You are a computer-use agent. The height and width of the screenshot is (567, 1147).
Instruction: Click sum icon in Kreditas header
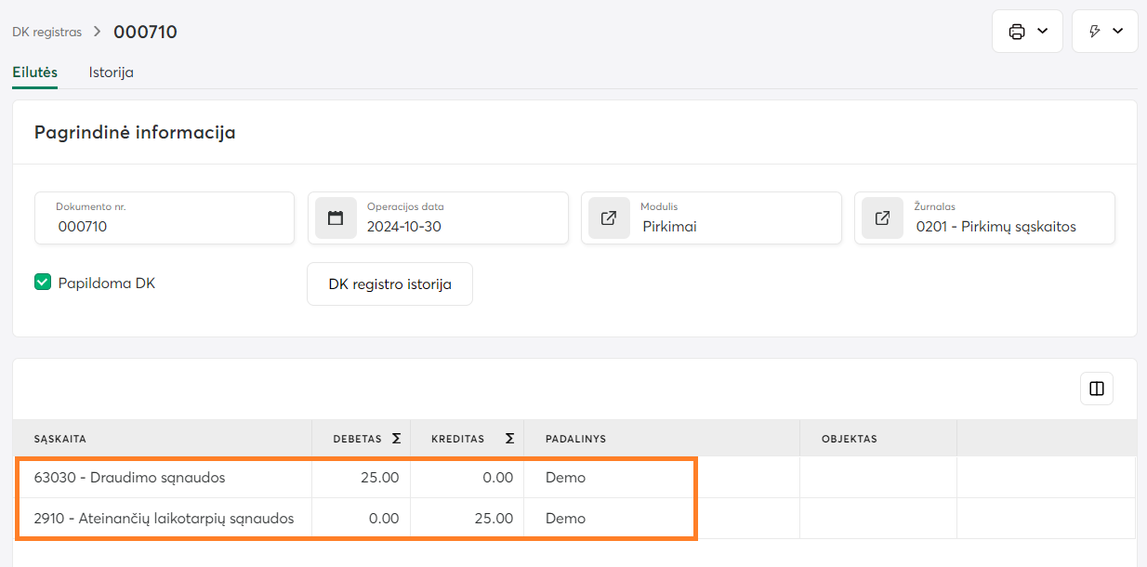pos(509,439)
